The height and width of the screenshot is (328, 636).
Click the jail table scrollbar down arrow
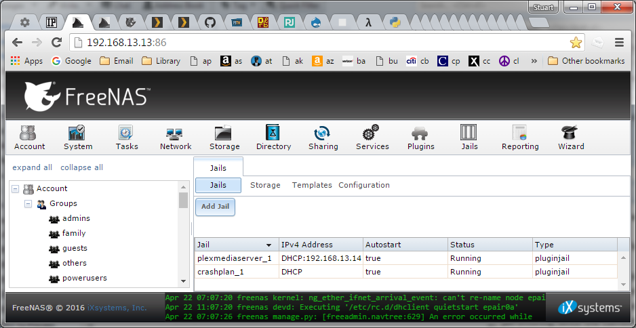pos(623,285)
